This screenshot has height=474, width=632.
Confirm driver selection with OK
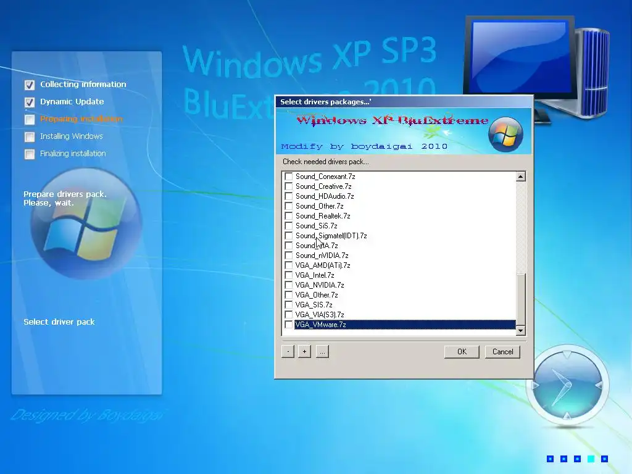click(462, 352)
